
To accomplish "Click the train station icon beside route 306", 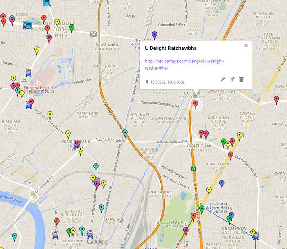I will point(28,73).
